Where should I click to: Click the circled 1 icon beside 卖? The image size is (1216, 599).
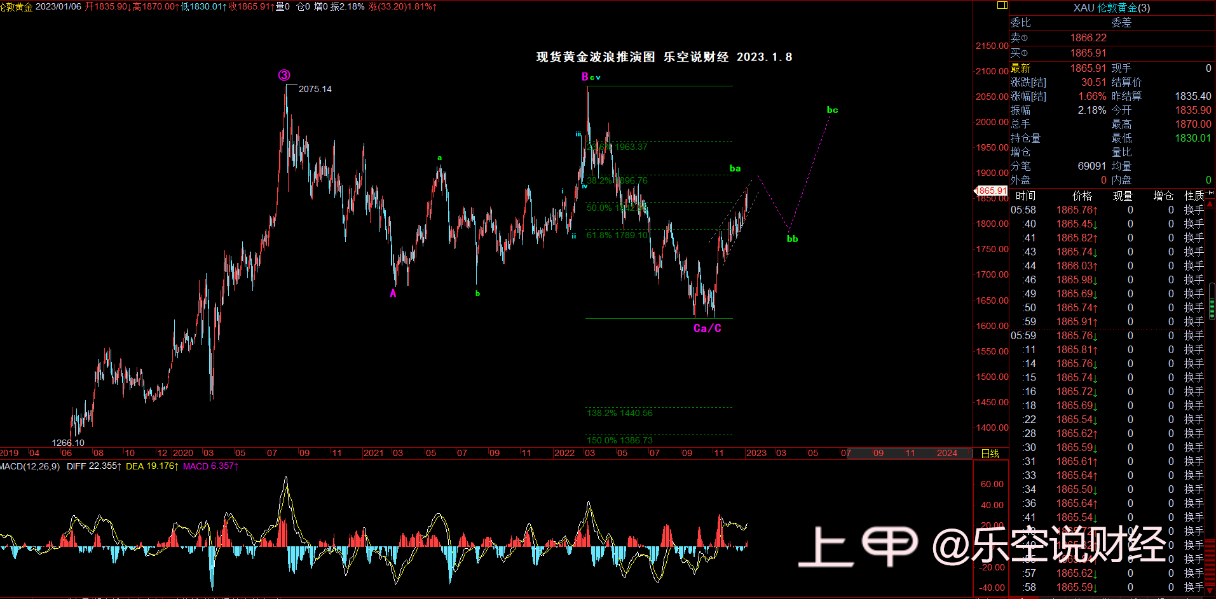click(1025, 38)
